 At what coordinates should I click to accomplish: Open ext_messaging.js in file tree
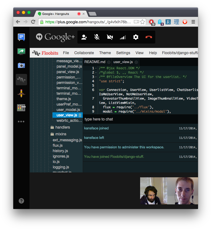pos(67,140)
